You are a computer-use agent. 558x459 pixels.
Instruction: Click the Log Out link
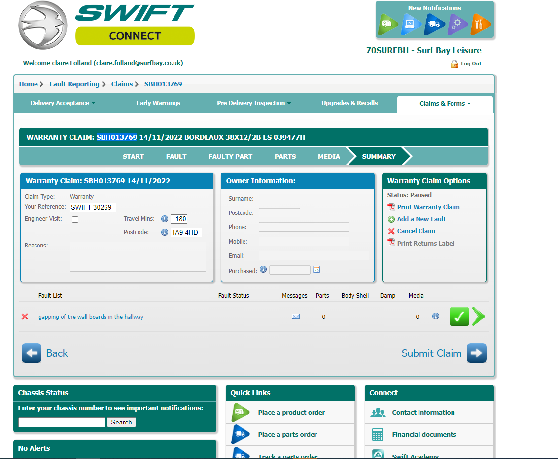[471, 64]
